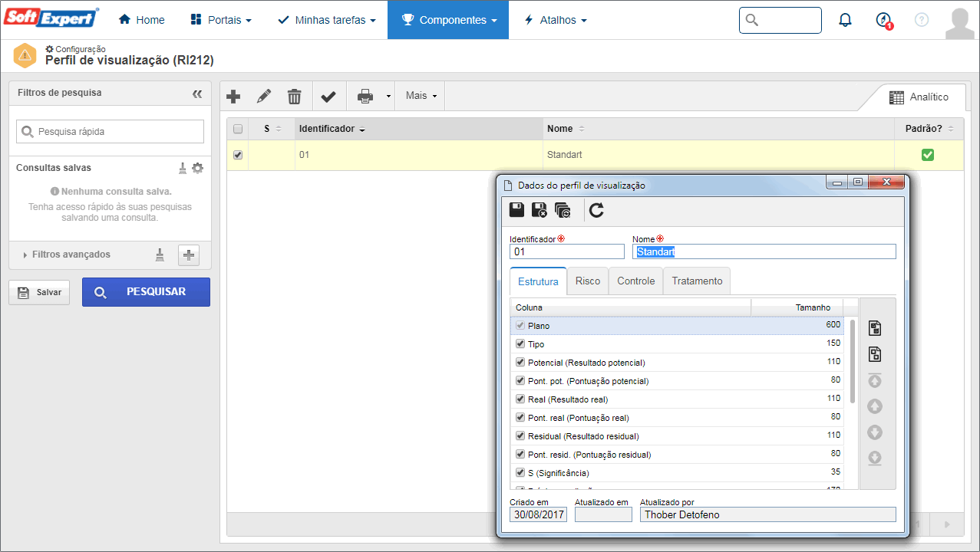Image resolution: width=980 pixels, height=552 pixels.
Task: Click the Plano row in column list
Action: [x=677, y=326]
